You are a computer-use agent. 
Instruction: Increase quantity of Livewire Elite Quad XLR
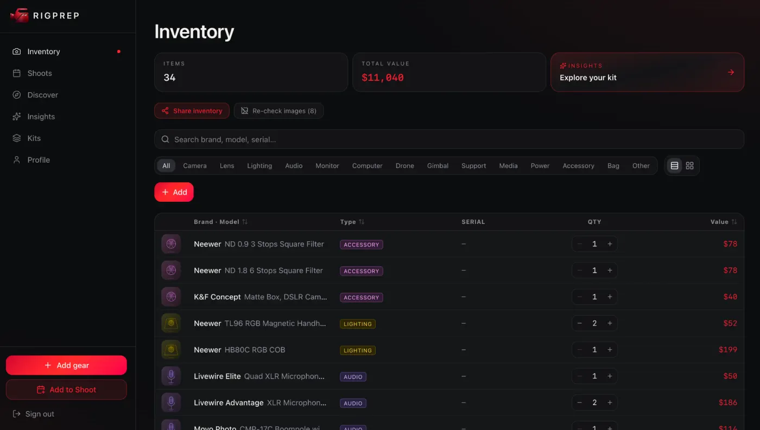tap(610, 376)
